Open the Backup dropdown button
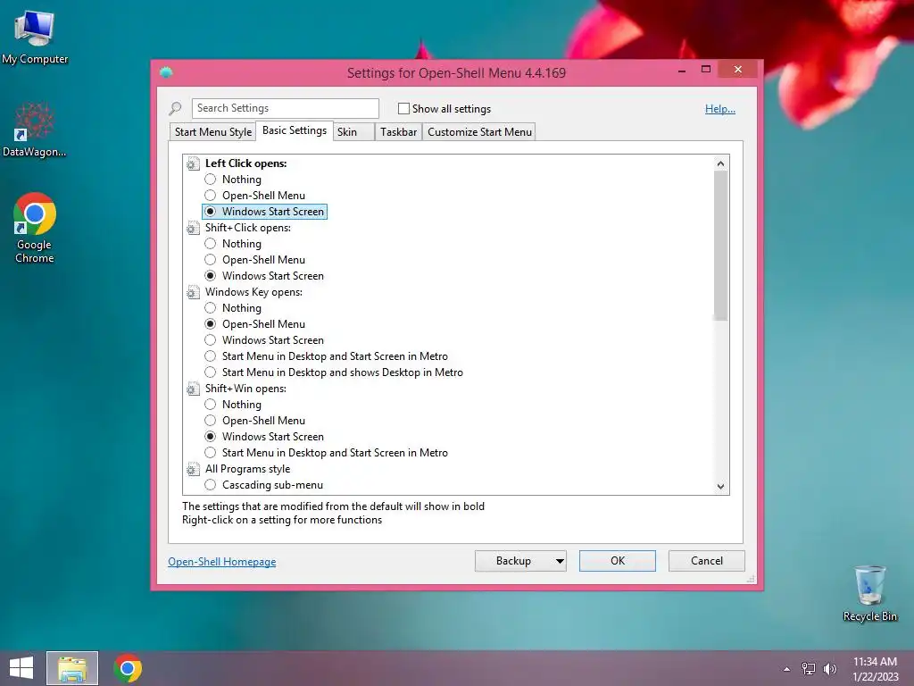Viewport: 914px width, 686px height. pos(520,561)
